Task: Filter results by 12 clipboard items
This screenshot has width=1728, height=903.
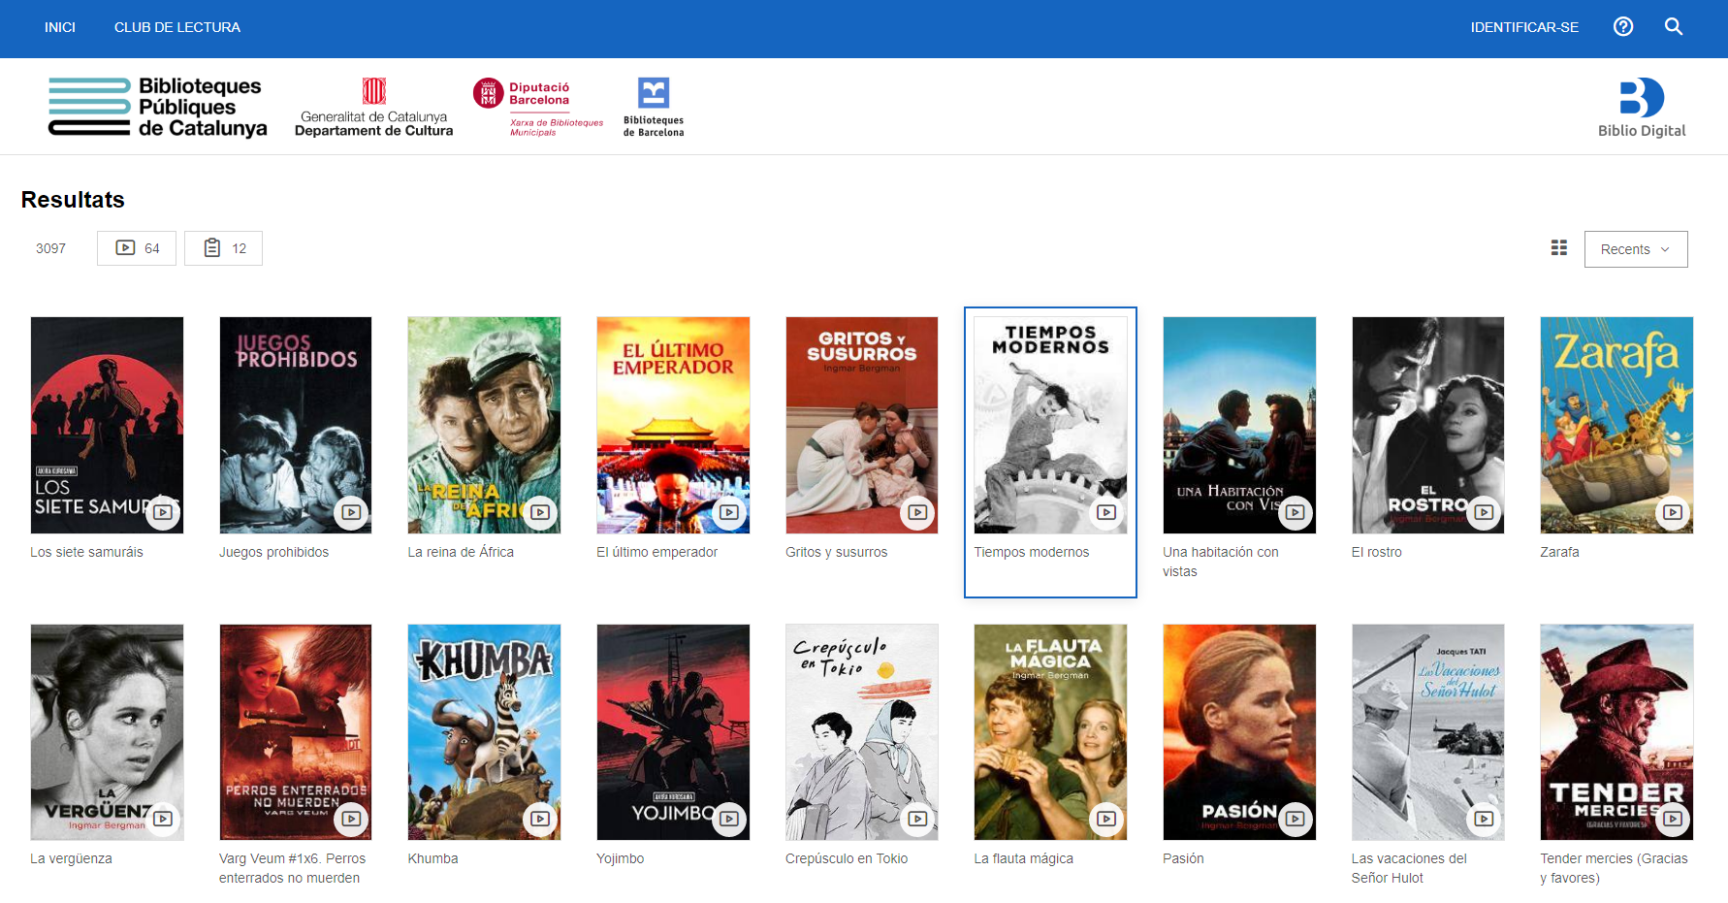Action: point(224,248)
